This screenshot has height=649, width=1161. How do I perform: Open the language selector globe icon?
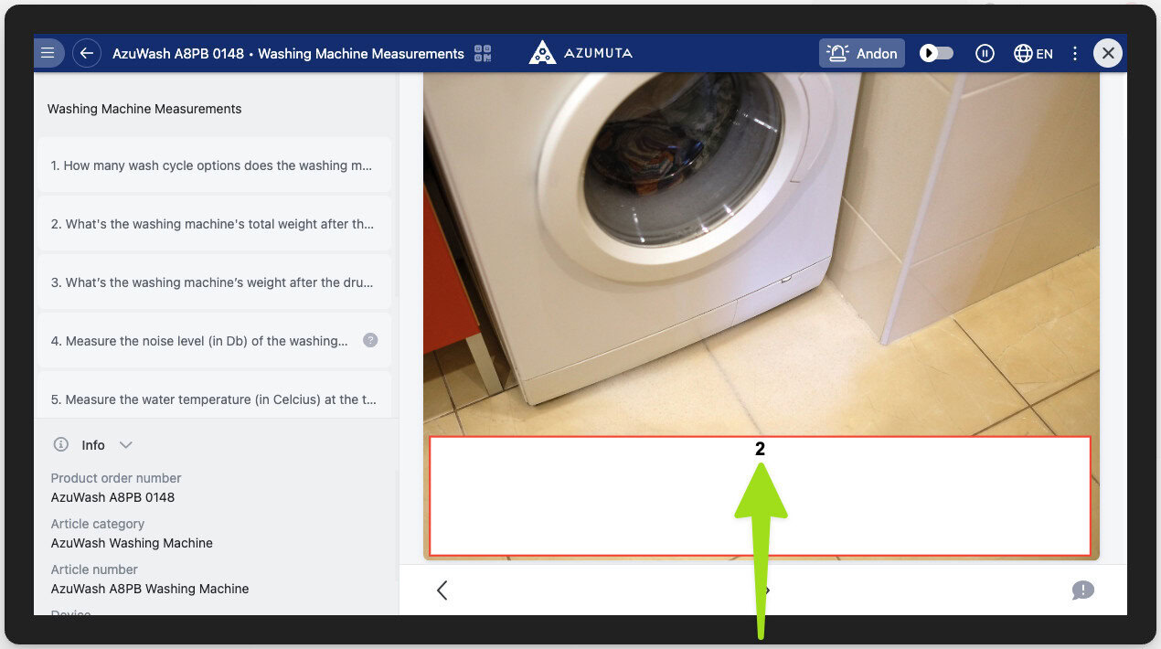[x=1023, y=53]
